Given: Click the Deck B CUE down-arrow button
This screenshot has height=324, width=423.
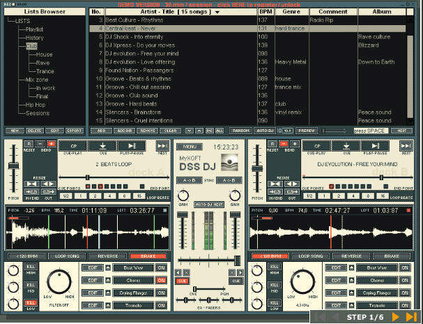Looking at the screenshot, I should tap(346, 146).
